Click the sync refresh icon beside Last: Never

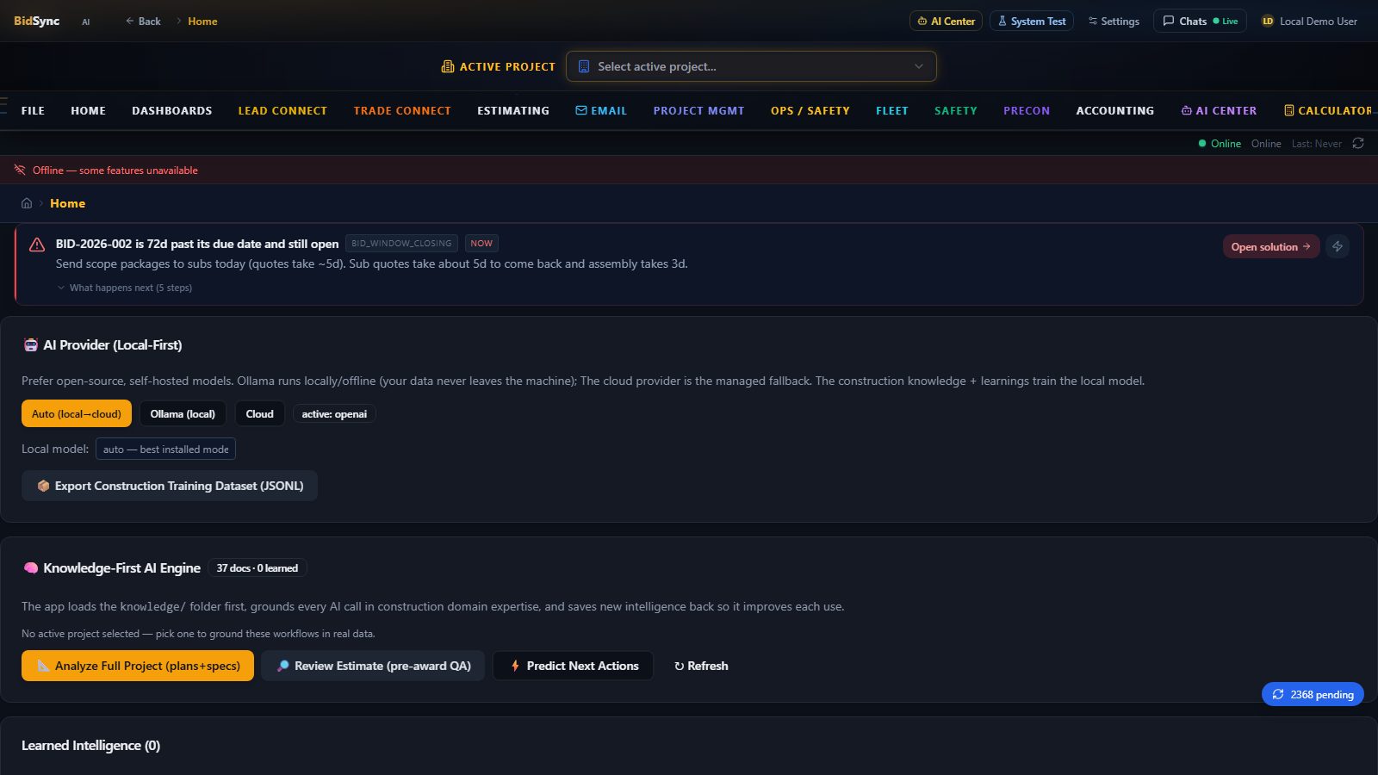pos(1358,143)
